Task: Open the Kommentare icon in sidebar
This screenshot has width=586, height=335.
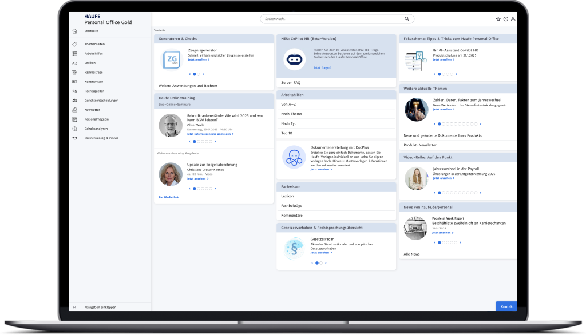Action: [75, 82]
